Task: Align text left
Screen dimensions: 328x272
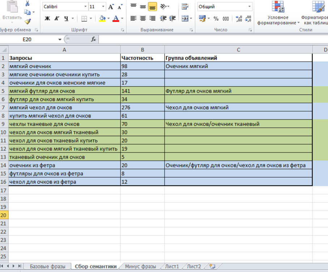Action: click(x=133, y=18)
